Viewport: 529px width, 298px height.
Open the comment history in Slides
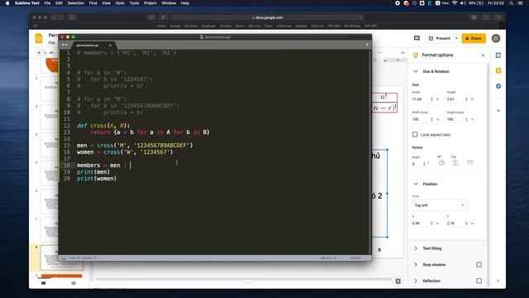pyautogui.click(x=417, y=38)
